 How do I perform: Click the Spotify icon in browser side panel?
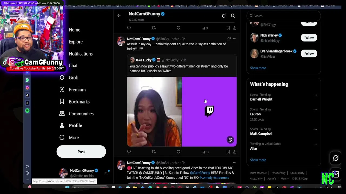point(27,110)
